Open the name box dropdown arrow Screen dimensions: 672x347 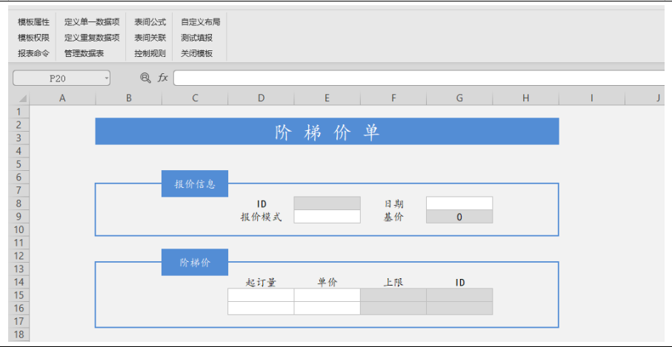click(107, 78)
